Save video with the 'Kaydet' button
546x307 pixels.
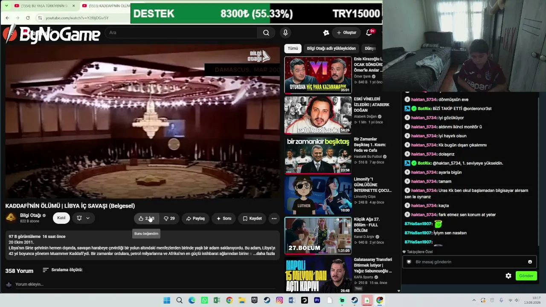pos(252,218)
